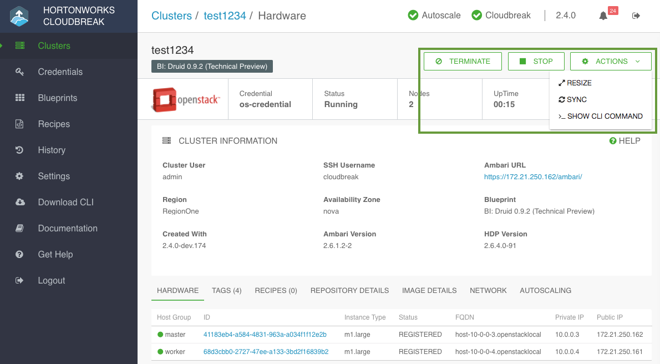Click the Clusters server icon in sidebar
Screen dimensions: 660x364
point(20,46)
